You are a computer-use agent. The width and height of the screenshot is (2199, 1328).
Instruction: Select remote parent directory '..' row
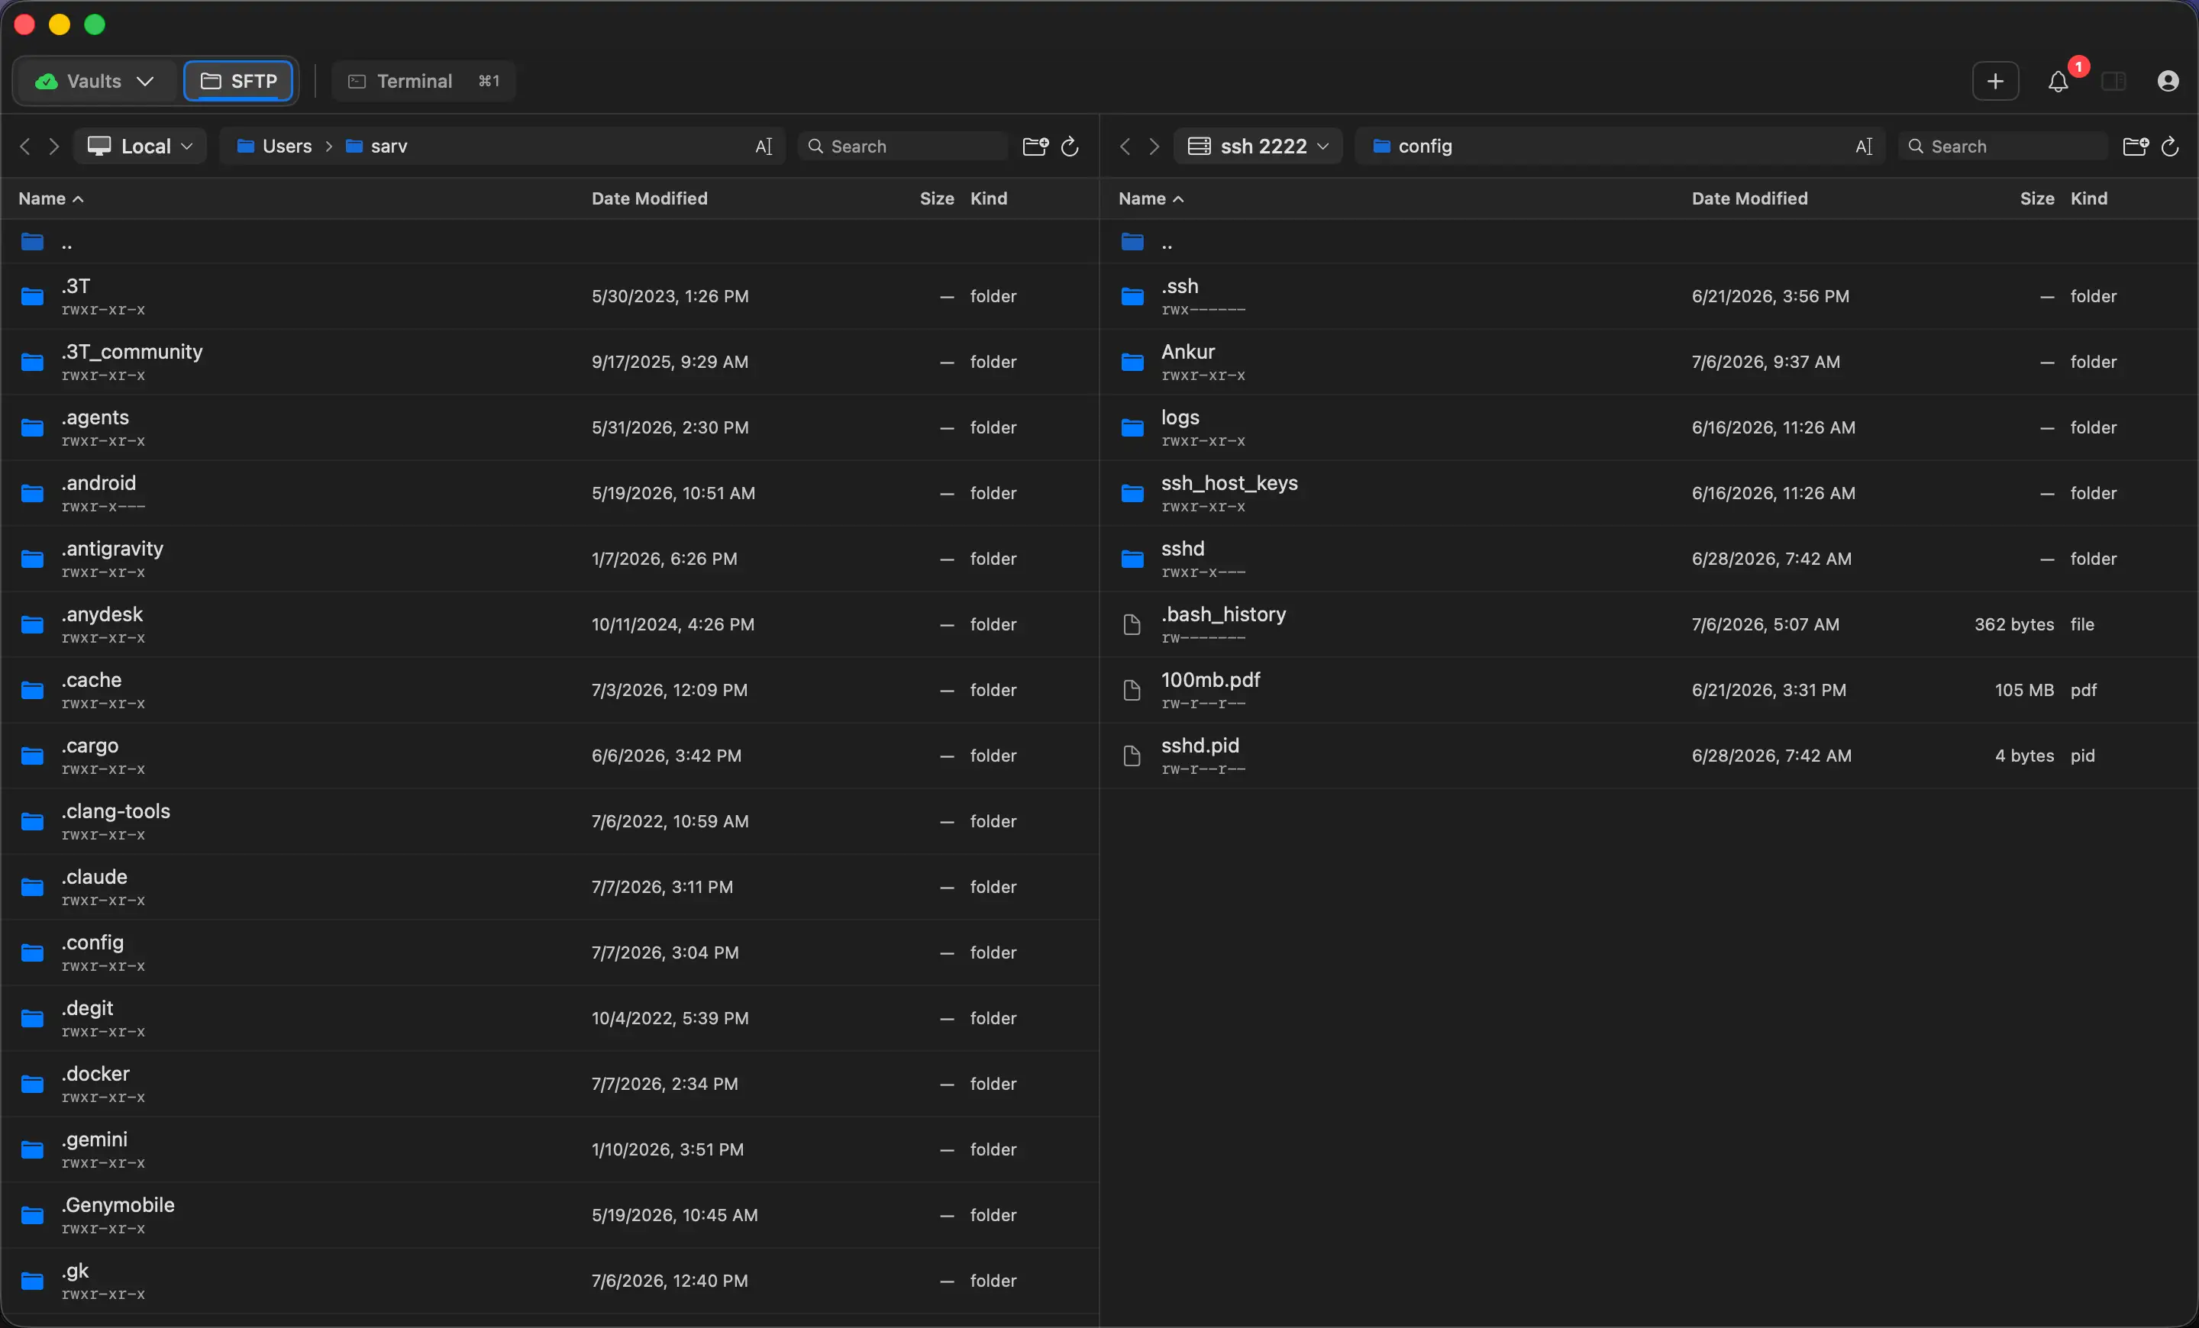[1649, 242]
